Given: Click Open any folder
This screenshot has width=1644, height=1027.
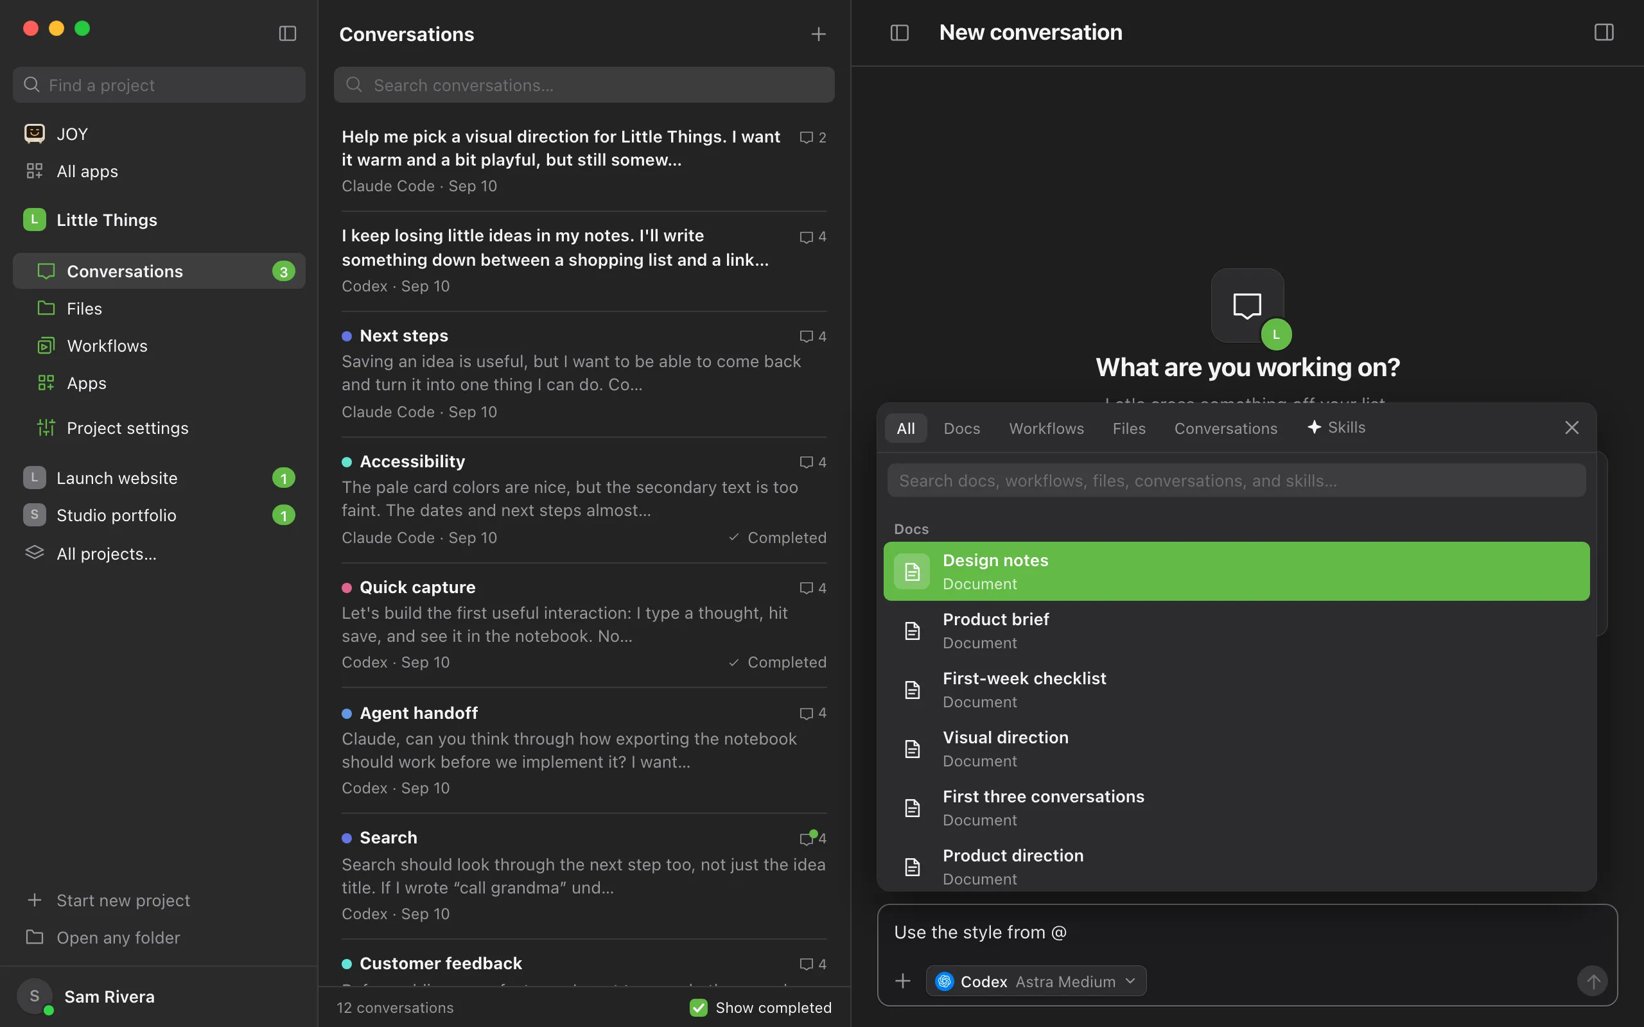Looking at the screenshot, I should [103, 937].
